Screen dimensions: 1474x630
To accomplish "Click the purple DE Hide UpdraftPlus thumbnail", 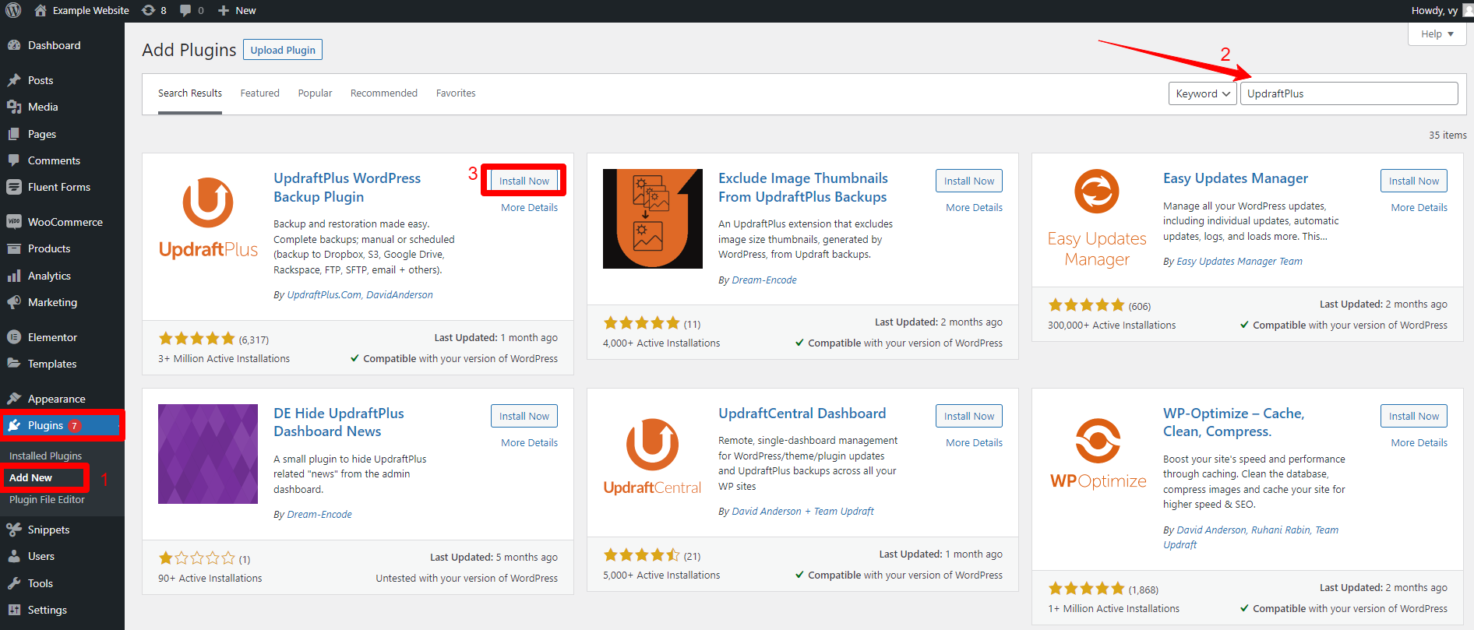I will pos(208,454).
